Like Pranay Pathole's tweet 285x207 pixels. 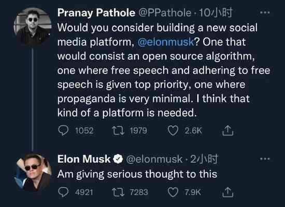173,131
